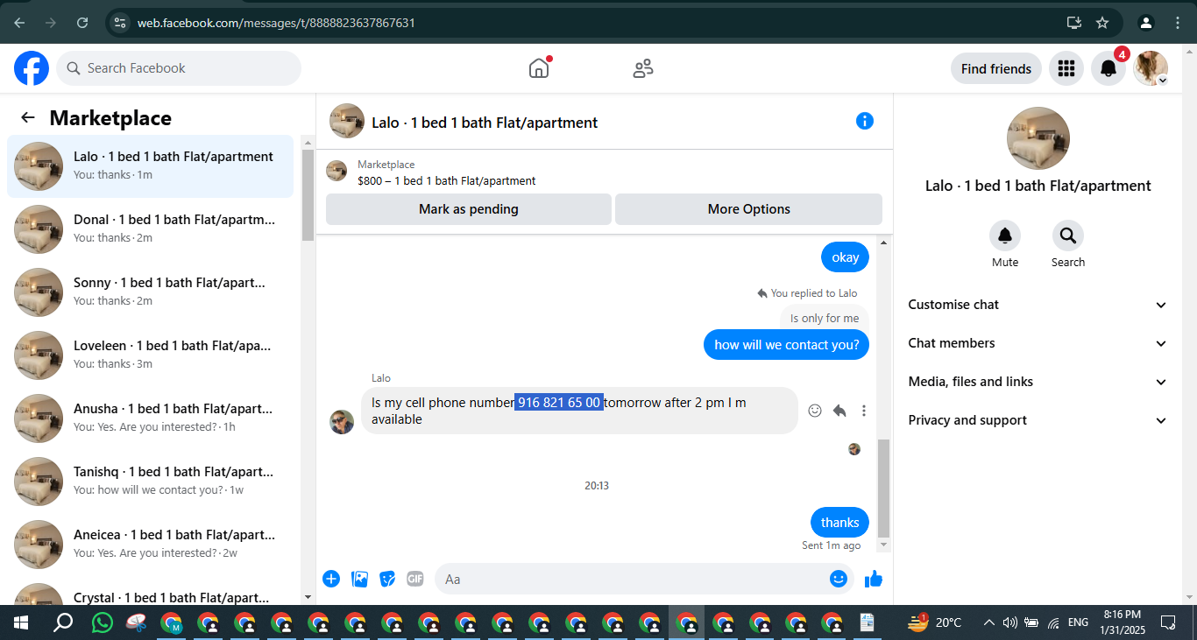Expand Customise chat section
Screen dimensions: 1197x640
coord(1038,305)
